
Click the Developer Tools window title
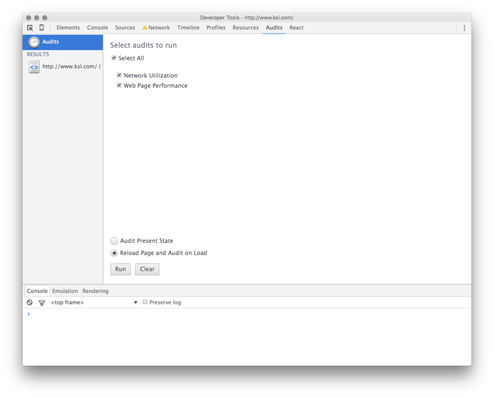[x=246, y=18]
